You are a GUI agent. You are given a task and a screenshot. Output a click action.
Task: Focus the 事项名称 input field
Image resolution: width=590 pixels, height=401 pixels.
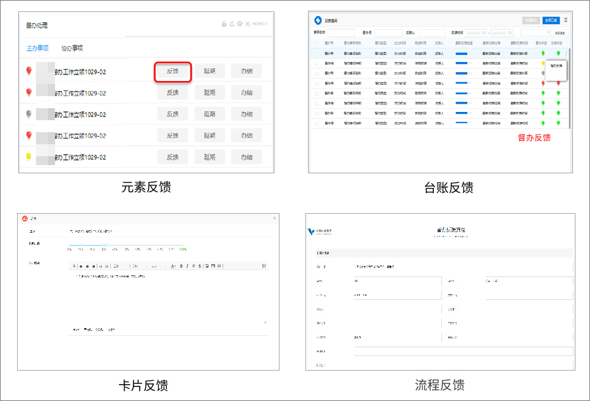(341, 33)
